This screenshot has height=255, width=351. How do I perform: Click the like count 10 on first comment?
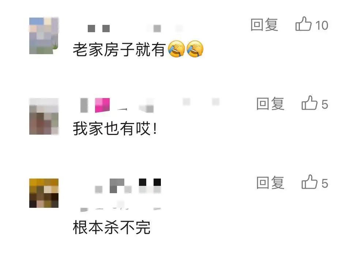(322, 25)
